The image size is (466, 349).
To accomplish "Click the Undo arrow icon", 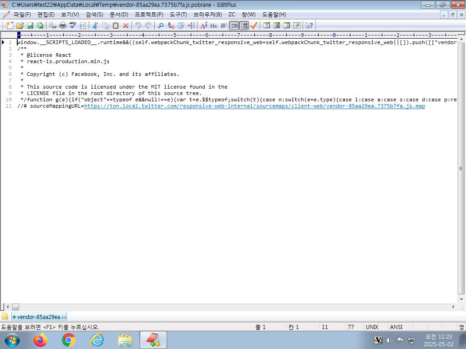I will (x=138, y=25).
